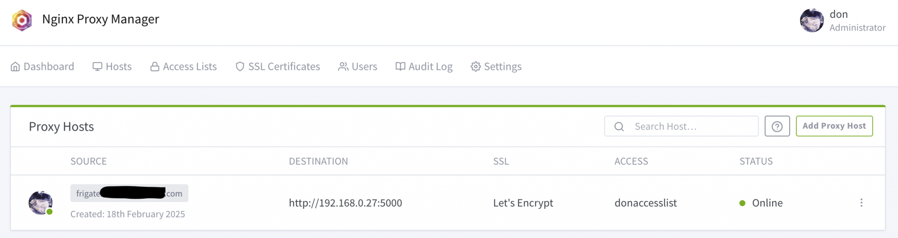Click the don profile avatar picture
The width and height of the screenshot is (898, 238).
pos(812,21)
